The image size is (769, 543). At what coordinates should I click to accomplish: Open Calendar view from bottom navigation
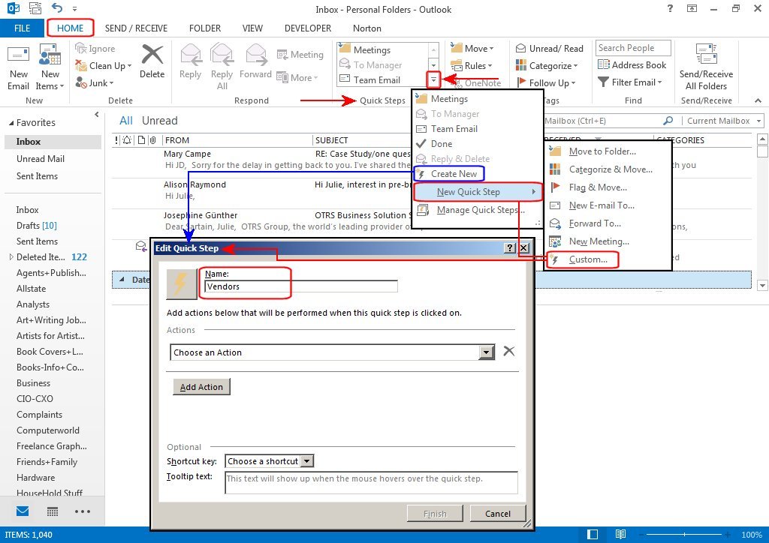point(53,511)
